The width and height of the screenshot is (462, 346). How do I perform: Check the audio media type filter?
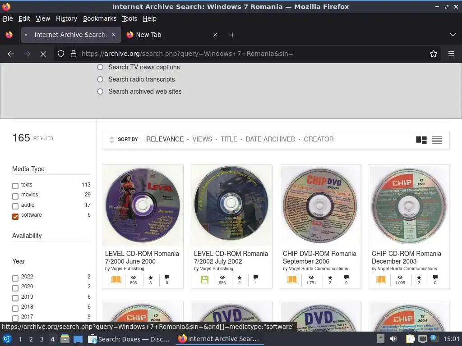click(x=15, y=206)
